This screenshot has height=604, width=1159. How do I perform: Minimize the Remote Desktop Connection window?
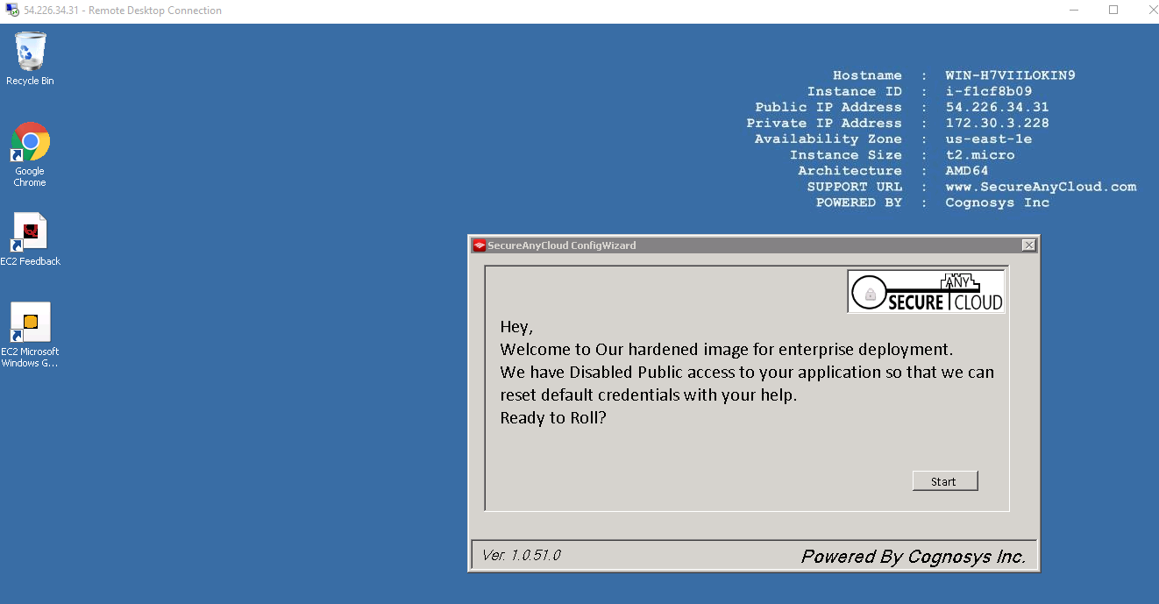pyautogui.click(x=1074, y=11)
